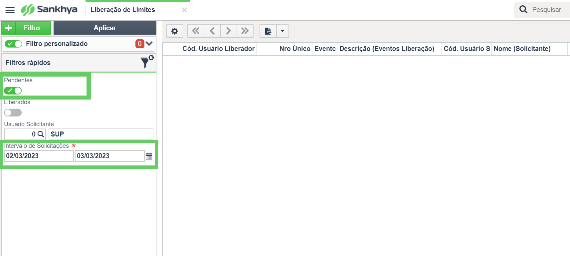Click the export document icon

(x=268, y=31)
